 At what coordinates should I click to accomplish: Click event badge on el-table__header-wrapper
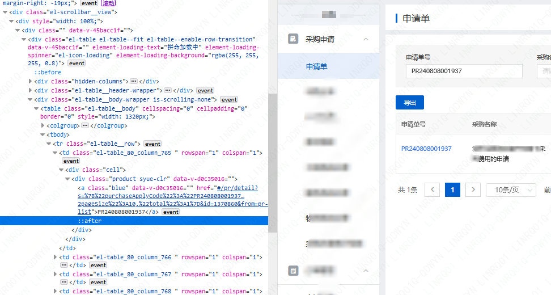pos(205,90)
